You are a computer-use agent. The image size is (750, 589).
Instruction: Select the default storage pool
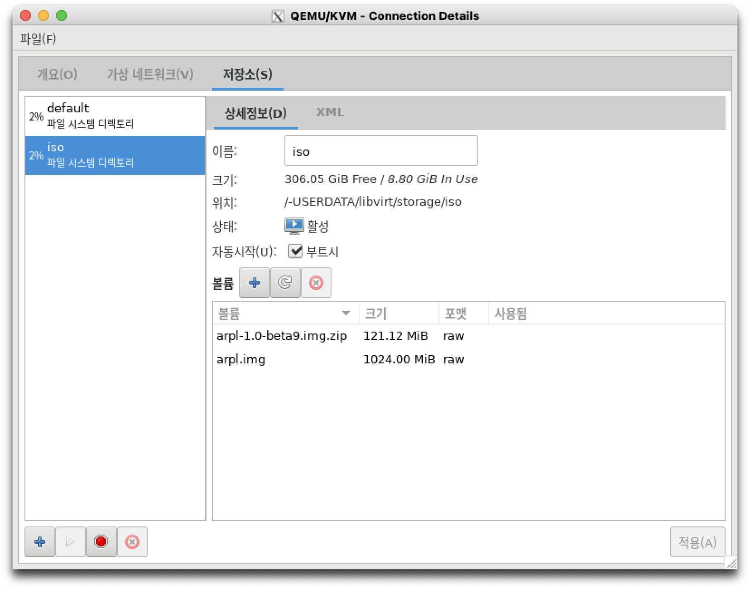tap(115, 116)
